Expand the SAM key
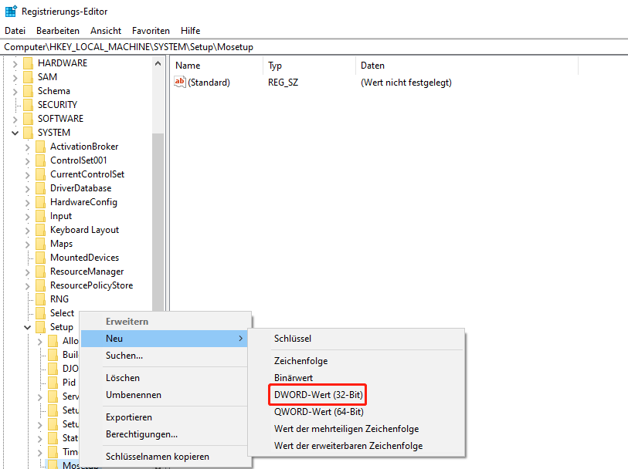Image resolution: width=628 pixels, height=469 pixels. (15, 78)
